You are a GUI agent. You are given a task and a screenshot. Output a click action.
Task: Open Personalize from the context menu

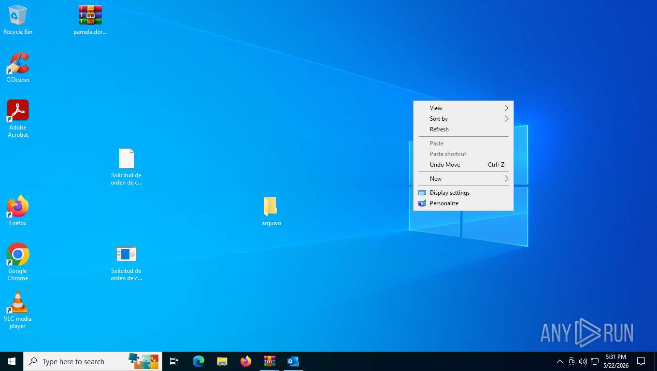click(463, 203)
